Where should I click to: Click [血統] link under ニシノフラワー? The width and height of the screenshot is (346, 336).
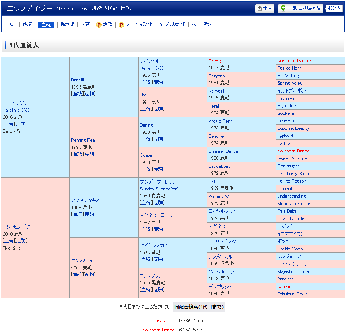coord(146,289)
